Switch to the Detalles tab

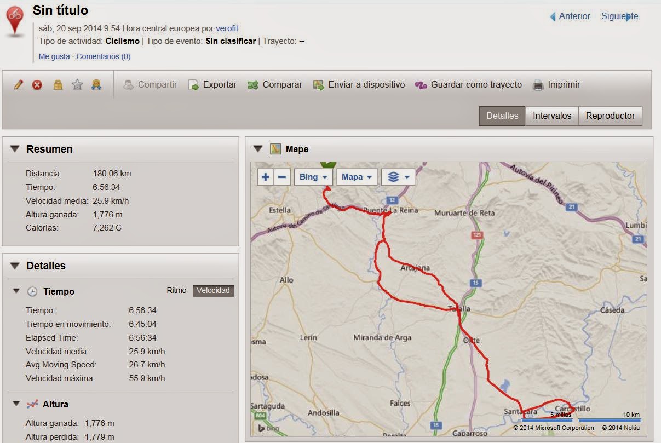pos(502,116)
